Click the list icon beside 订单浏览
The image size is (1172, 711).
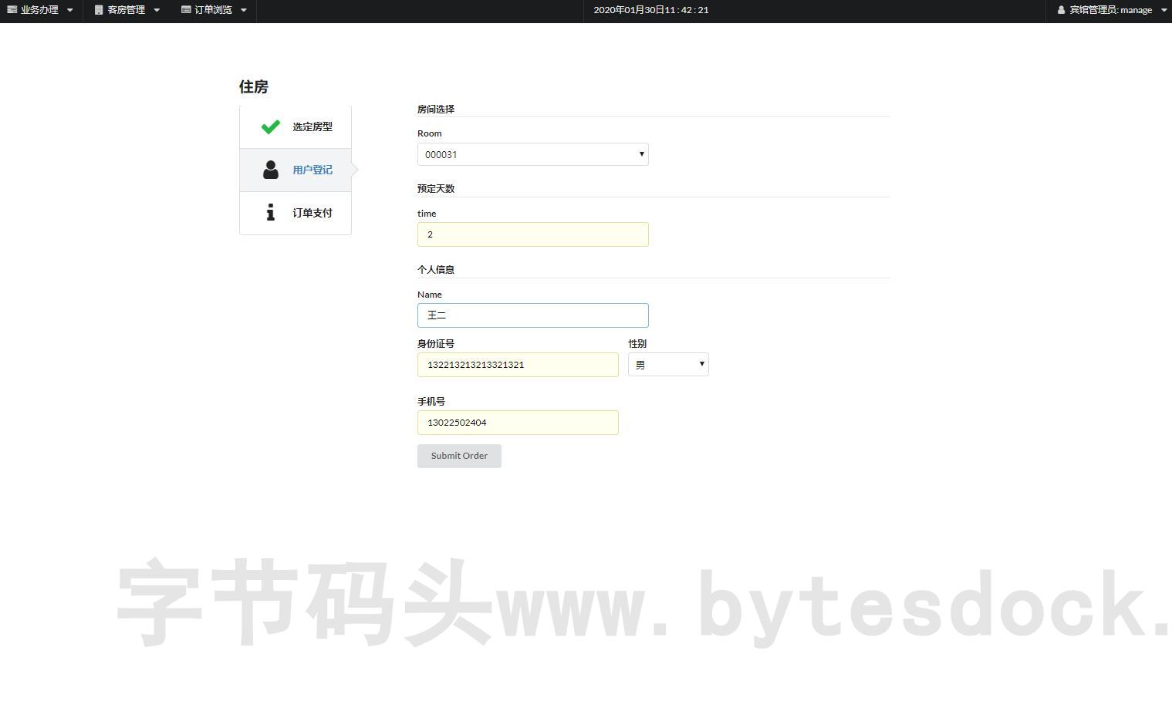[x=186, y=10]
